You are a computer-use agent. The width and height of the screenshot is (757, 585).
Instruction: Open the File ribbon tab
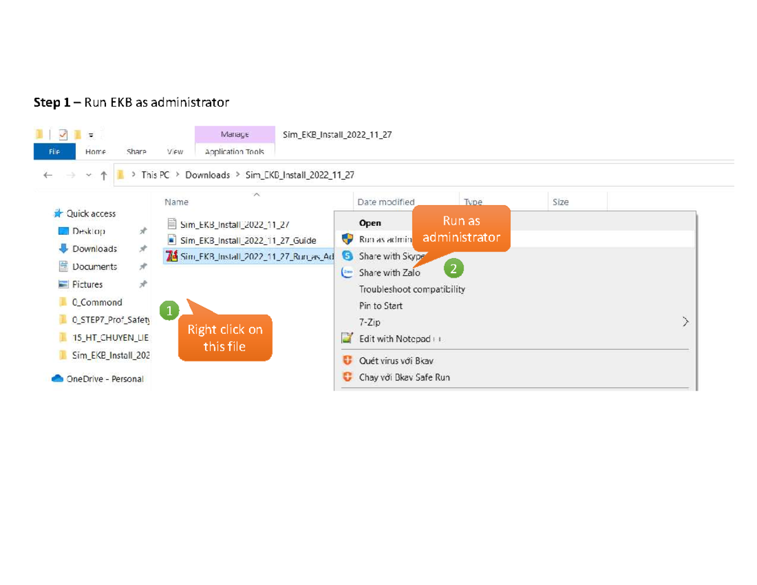click(54, 151)
